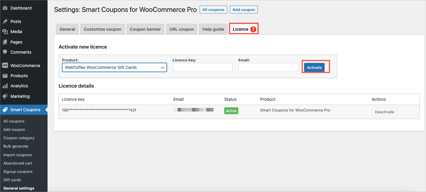This screenshot has width=426, height=192.
Task: Click the Media icon in sidebar
Action: (x=5, y=32)
